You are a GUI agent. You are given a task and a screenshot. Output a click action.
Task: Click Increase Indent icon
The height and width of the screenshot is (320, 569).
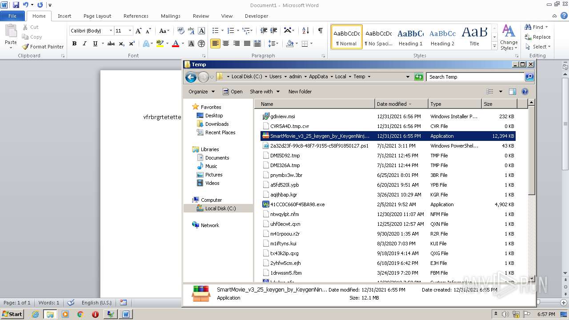[x=274, y=31]
